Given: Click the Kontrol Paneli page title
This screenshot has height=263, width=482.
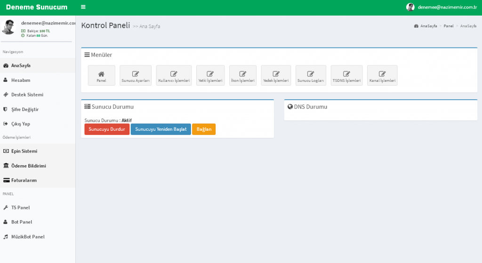Looking at the screenshot, I should 105,25.
